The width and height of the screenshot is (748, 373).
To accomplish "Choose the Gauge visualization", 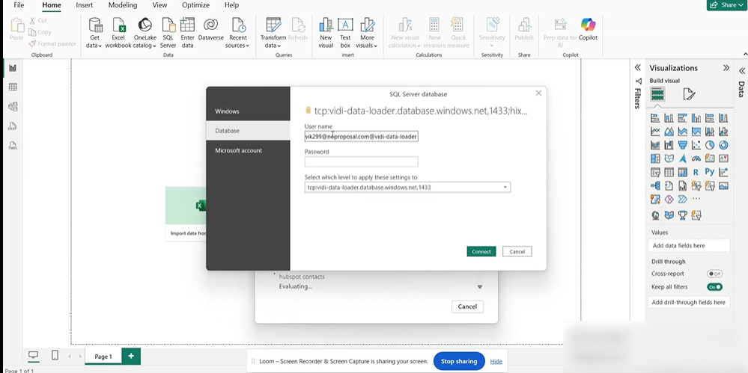I will [x=696, y=158].
